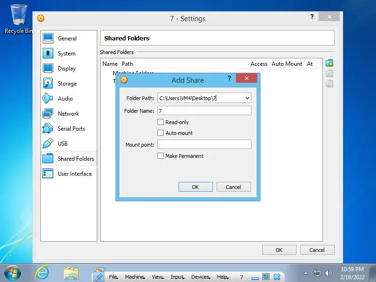Image resolution: width=376 pixels, height=282 pixels.
Task: Click OK in the Settings window
Action: tap(279, 250)
